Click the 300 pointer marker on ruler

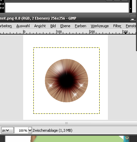[x=125, y=33]
